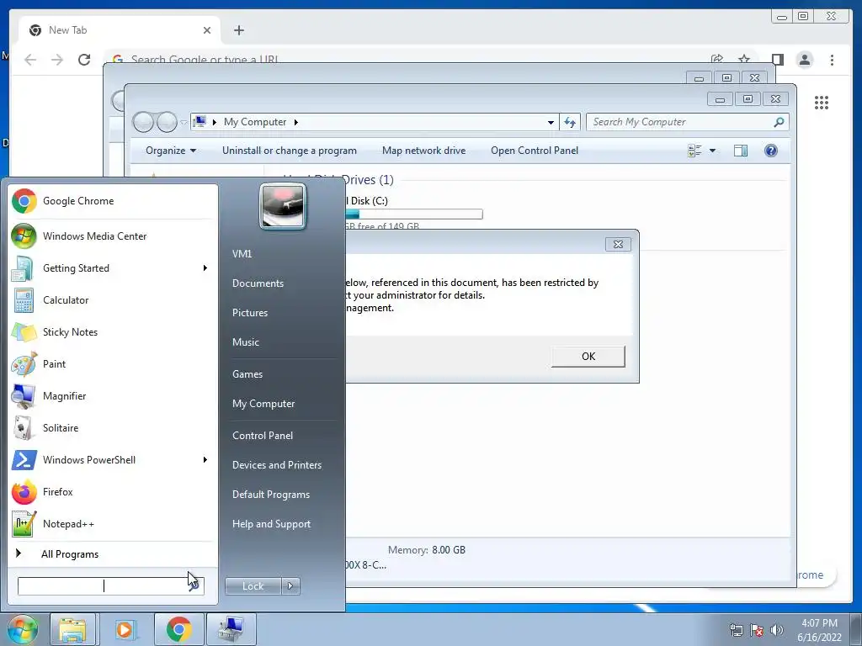Start the Solitaire game
This screenshot has height=646, width=862.
coord(113,428)
